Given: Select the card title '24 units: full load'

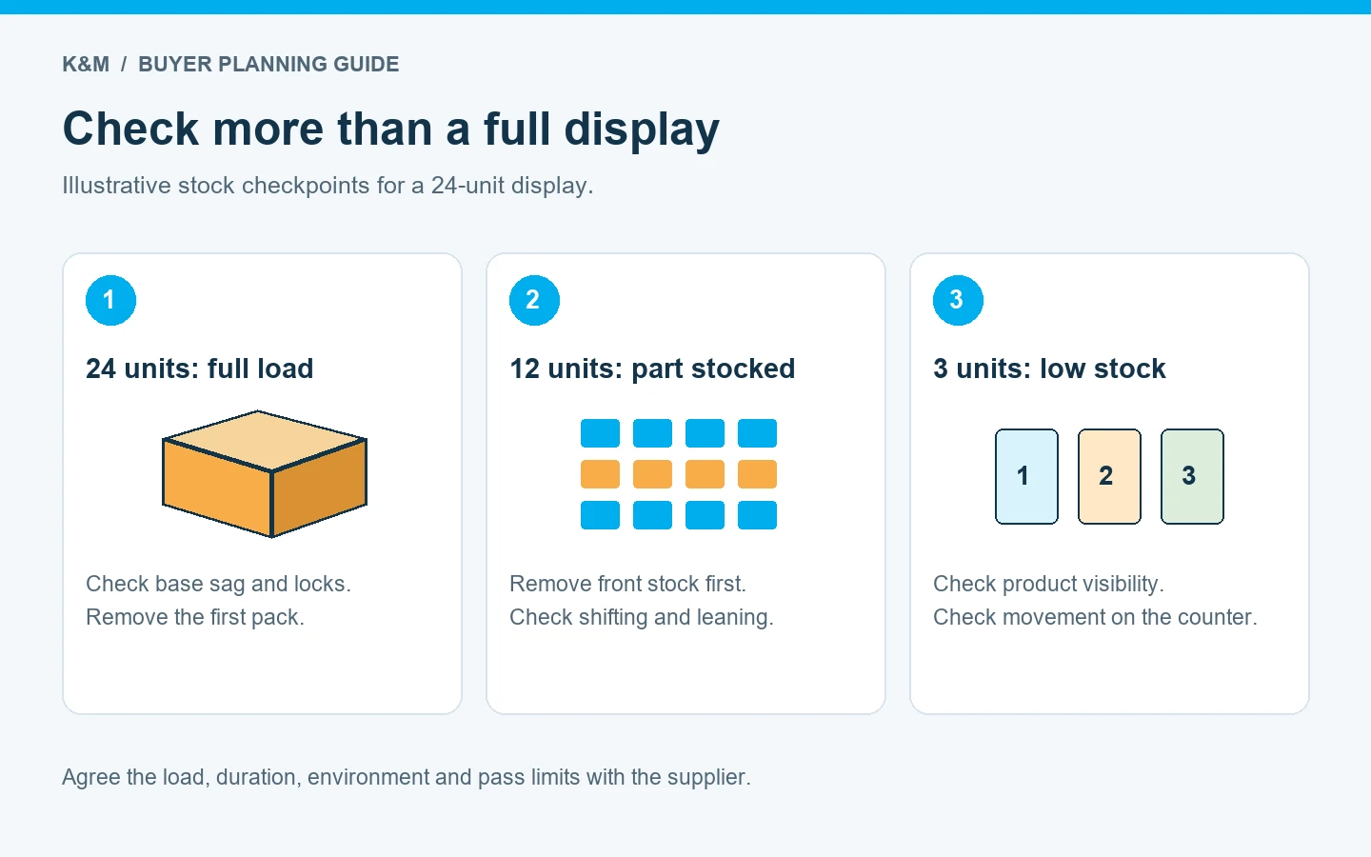Looking at the screenshot, I should click(199, 369).
